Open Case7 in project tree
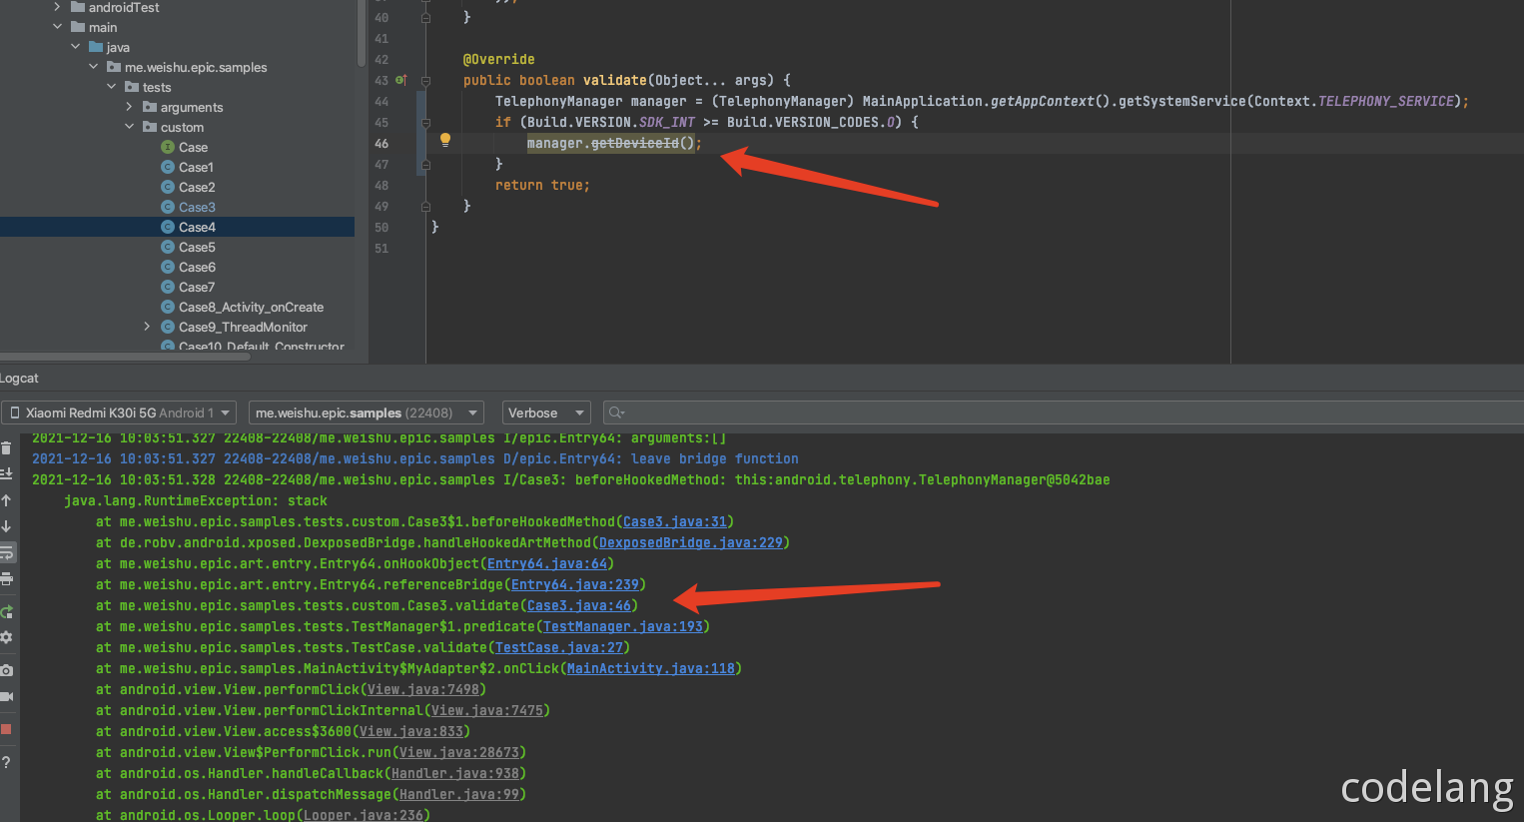The image size is (1524, 822). tap(197, 287)
